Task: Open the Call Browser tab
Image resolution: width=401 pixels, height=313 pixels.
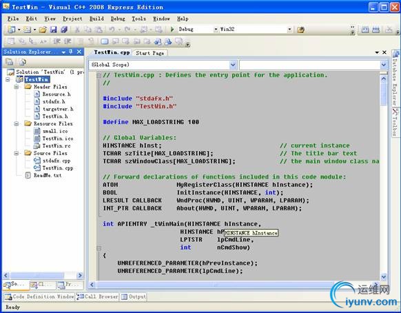Action: tap(97, 296)
